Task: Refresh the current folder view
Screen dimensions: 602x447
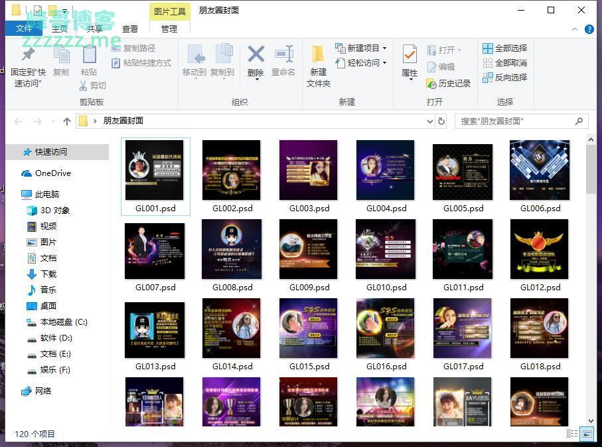Action: click(441, 122)
